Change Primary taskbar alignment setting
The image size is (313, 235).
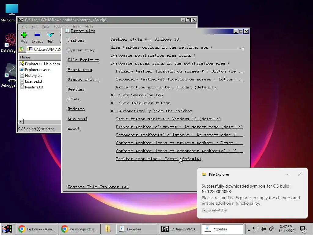coord(179,127)
